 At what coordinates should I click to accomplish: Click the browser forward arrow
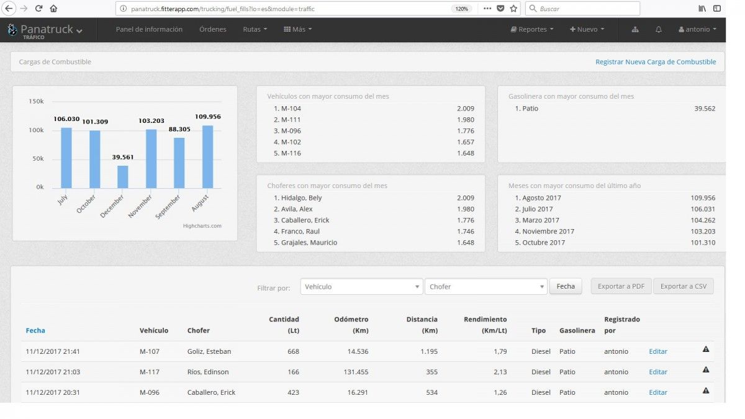coord(24,9)
